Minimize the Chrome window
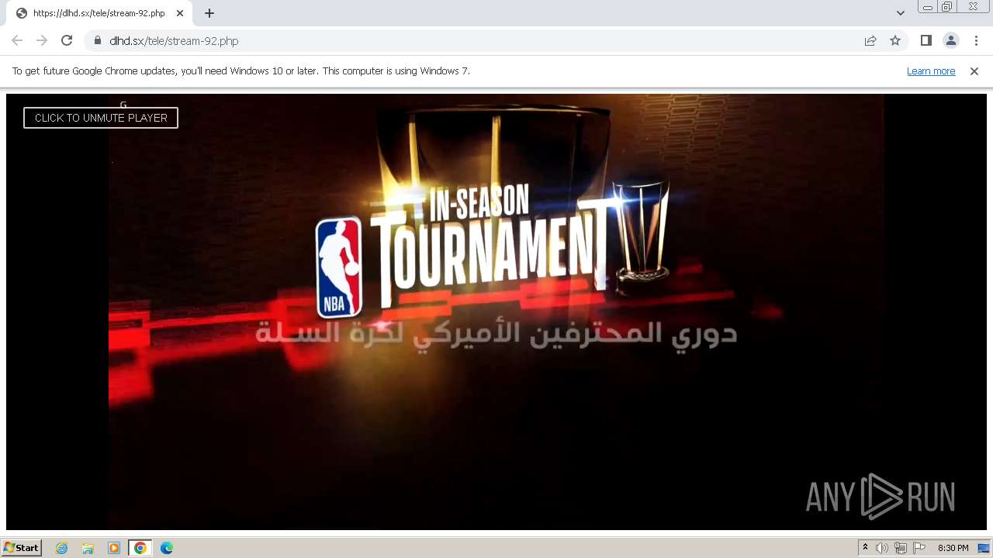The height and width of the screenshot is (558, 993). pos(927,7)
